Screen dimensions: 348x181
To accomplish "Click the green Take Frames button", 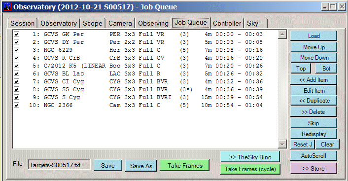I will (x=185, y=165).
